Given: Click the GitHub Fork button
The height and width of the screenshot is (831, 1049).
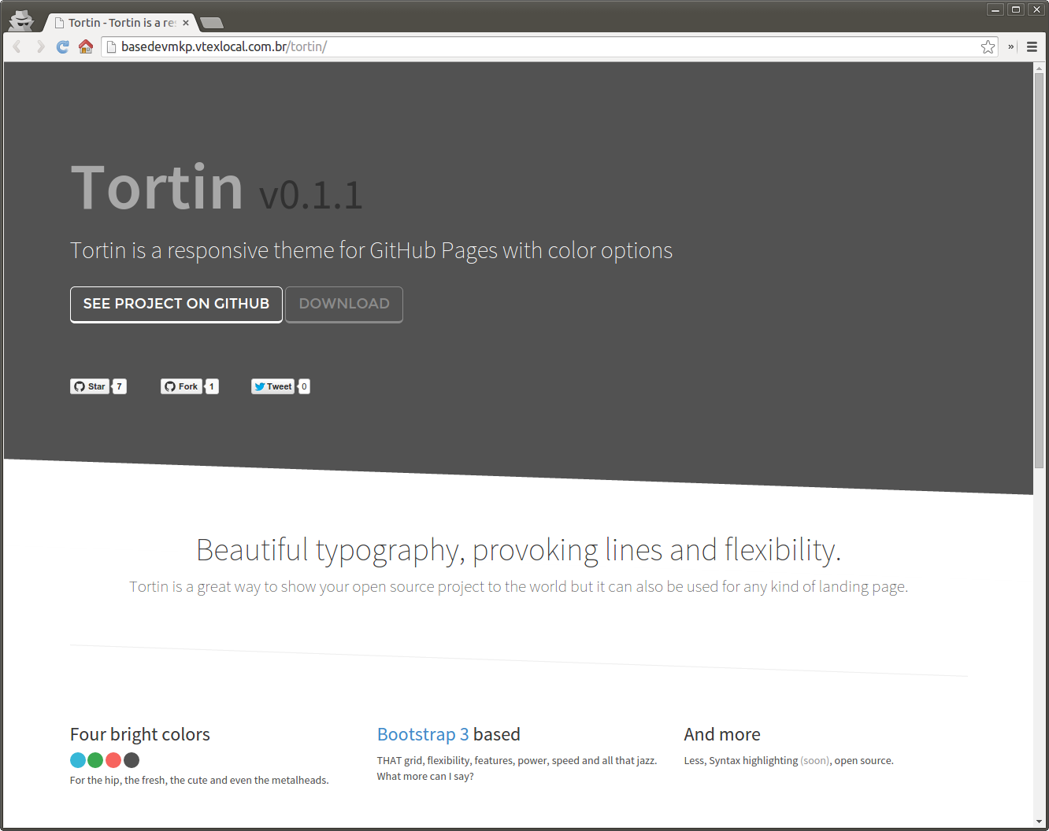Looking at the screenshot, I should tap(180, 386).
